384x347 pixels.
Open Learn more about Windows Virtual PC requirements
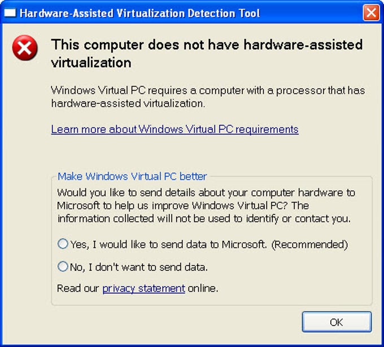[x=174, y=129]
